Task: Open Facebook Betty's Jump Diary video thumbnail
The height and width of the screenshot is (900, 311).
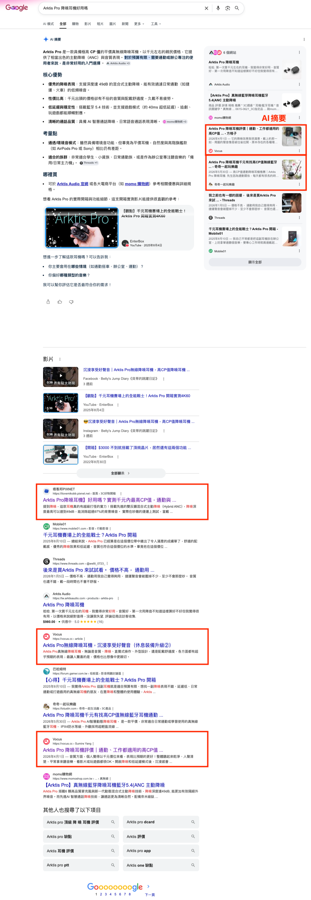Action: click(61, 377)
